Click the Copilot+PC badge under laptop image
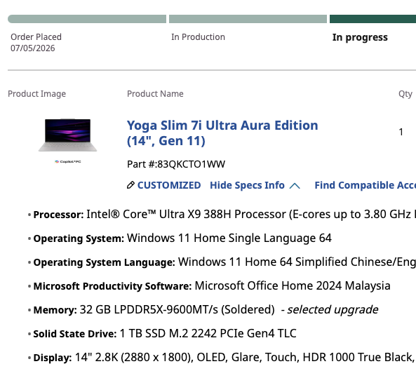This screenshot has width=416, height=371. (x=68, y=161)
